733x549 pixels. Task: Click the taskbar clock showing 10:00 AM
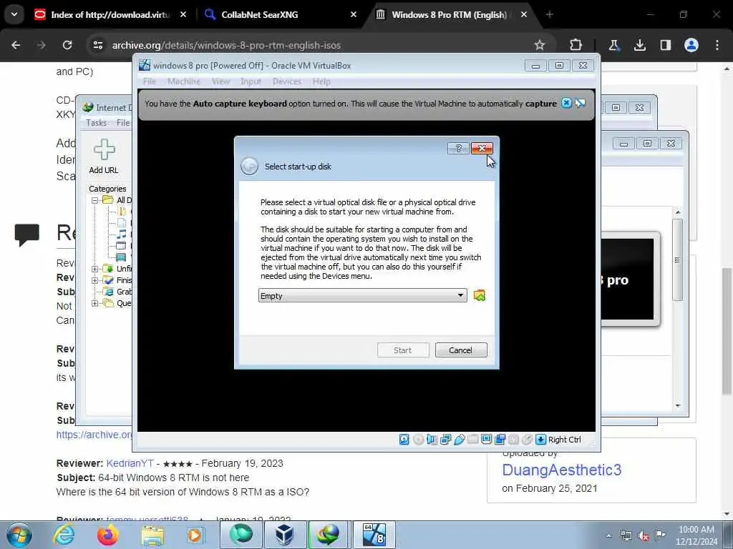pyautogui.click(x=696, y=535)
